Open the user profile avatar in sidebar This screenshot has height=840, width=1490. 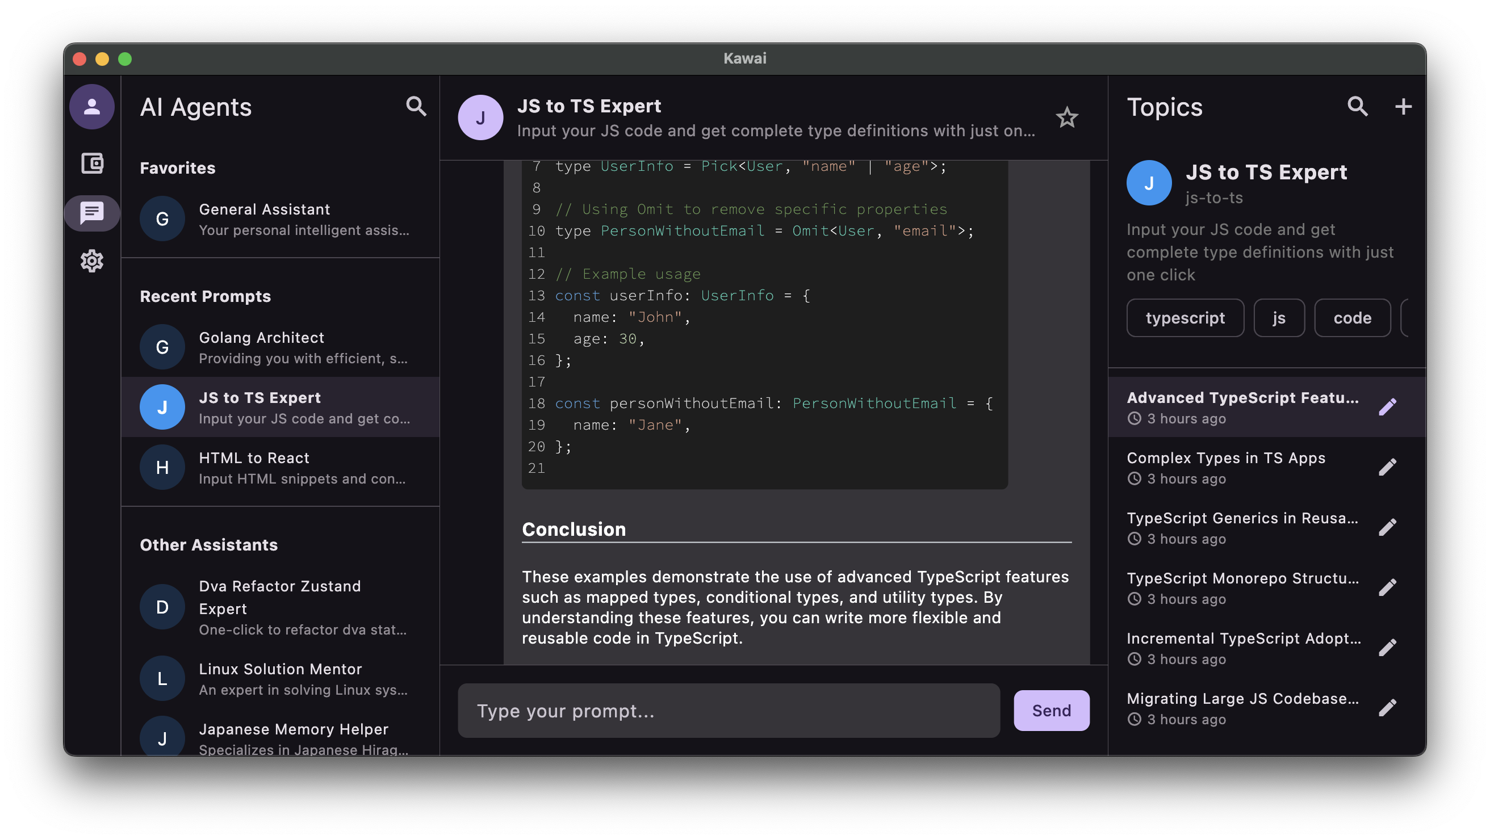pyautogui.click(x=91, y=107)
